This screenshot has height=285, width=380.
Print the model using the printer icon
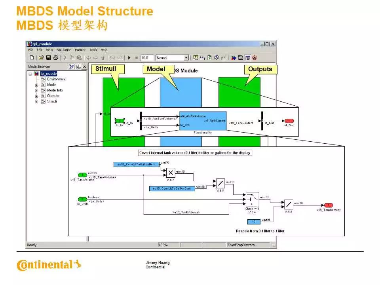(x=55, y=58)
